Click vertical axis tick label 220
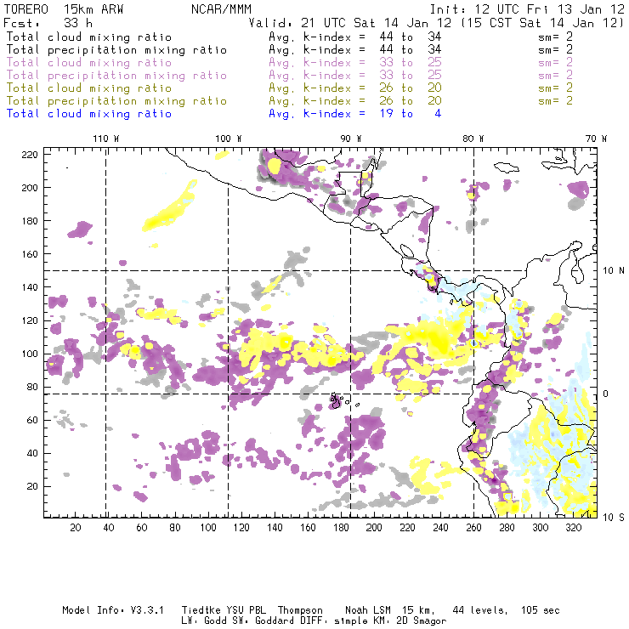629x629 pixels. [30, 155]
